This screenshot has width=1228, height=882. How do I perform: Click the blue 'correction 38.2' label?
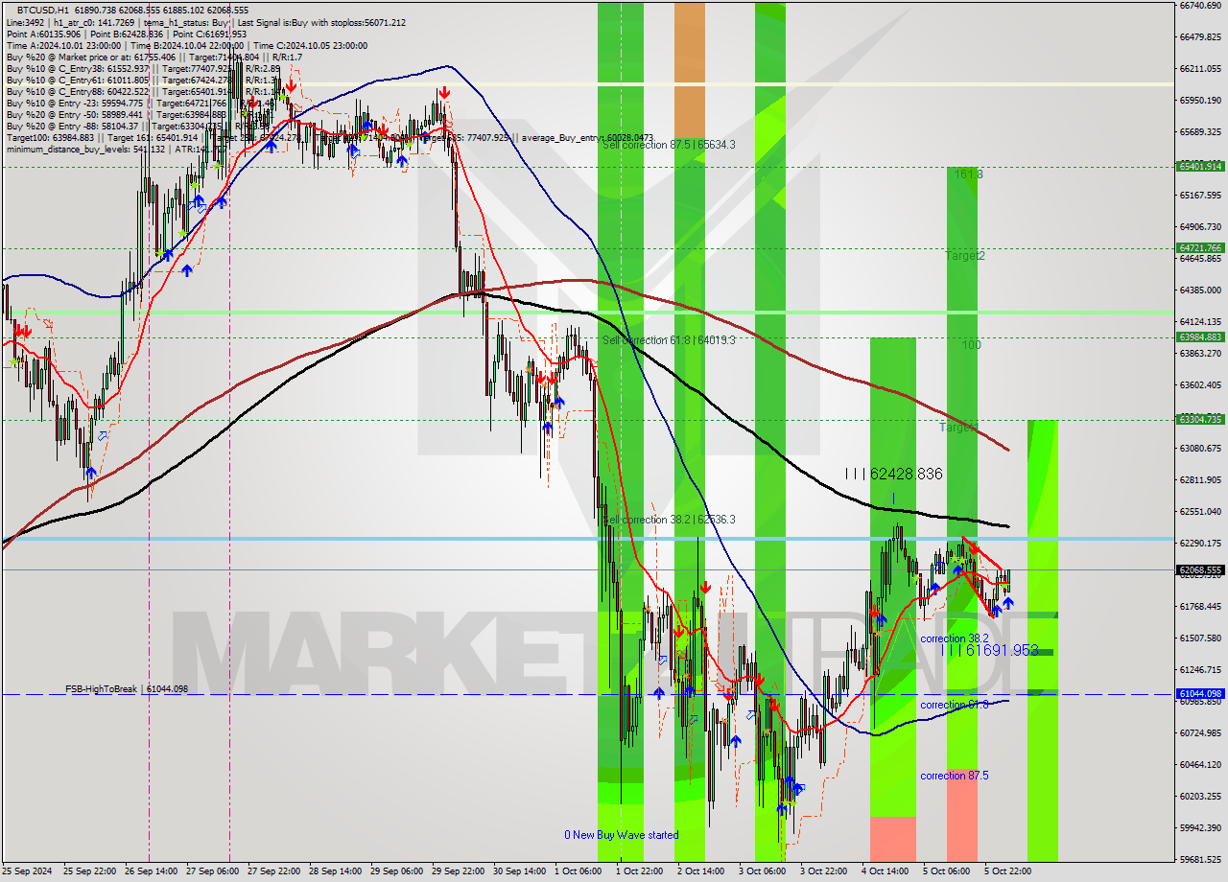click(955, 638)
